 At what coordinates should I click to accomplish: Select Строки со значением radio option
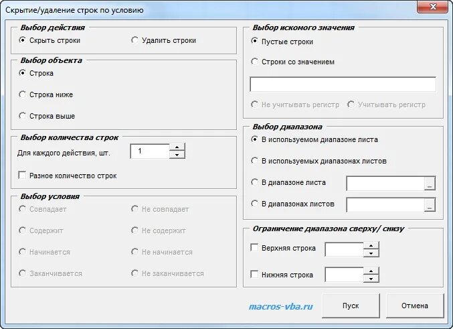pyautogui.click(x=254, y=62)
